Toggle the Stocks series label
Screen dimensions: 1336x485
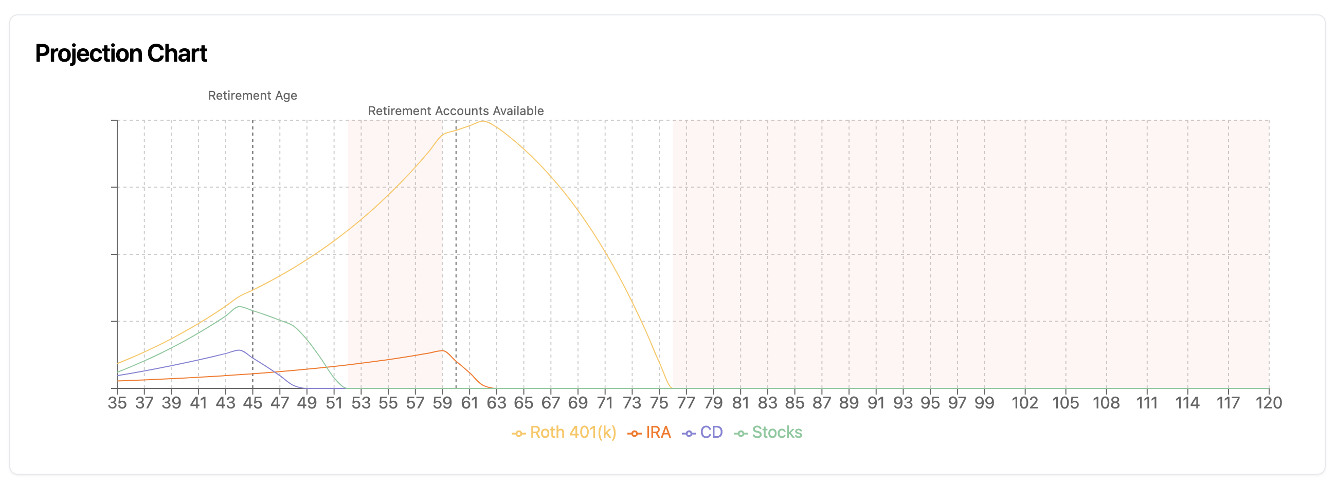[777, 432]
